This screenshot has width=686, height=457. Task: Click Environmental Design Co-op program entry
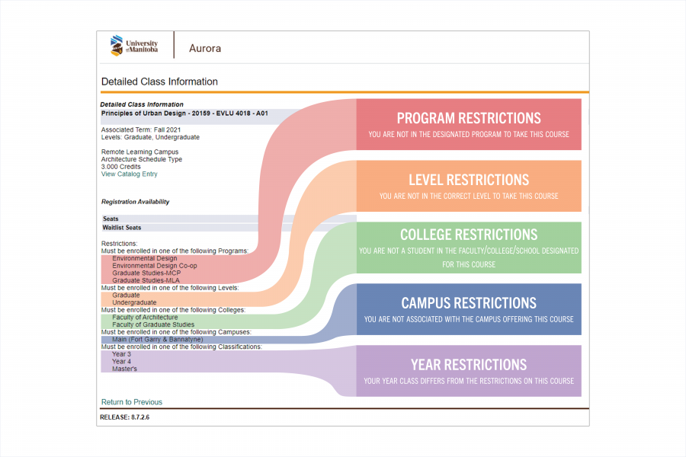(x=155, y=266)
